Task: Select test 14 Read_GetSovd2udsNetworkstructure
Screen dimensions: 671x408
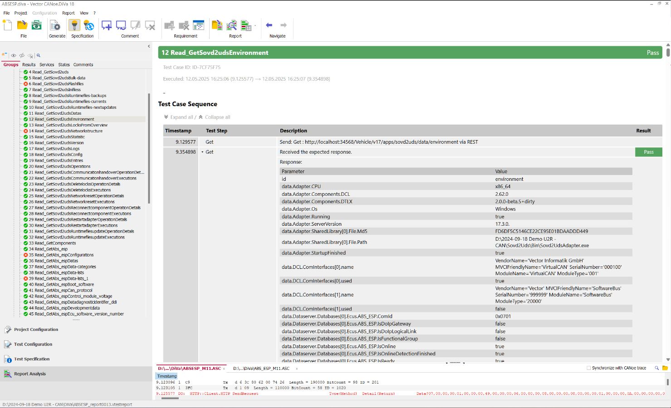Action: (65, 131)
